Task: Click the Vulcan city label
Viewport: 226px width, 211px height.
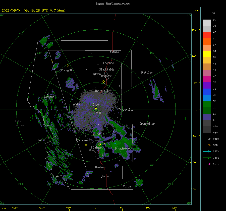Action: coord(128,186)
